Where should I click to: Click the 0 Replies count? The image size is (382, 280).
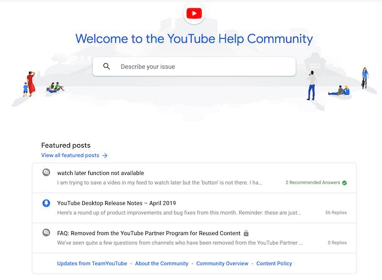pyautogui.click(x=337, y=242)
